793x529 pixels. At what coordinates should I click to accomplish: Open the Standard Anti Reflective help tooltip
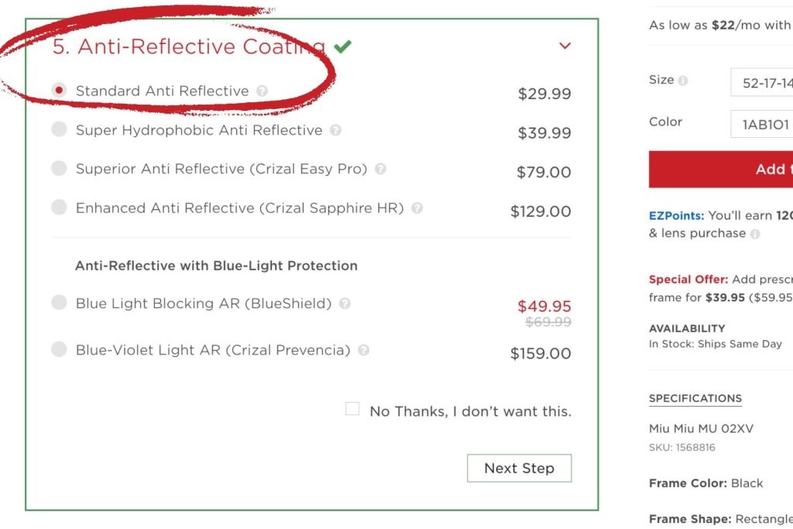click(x=263, y=91)
